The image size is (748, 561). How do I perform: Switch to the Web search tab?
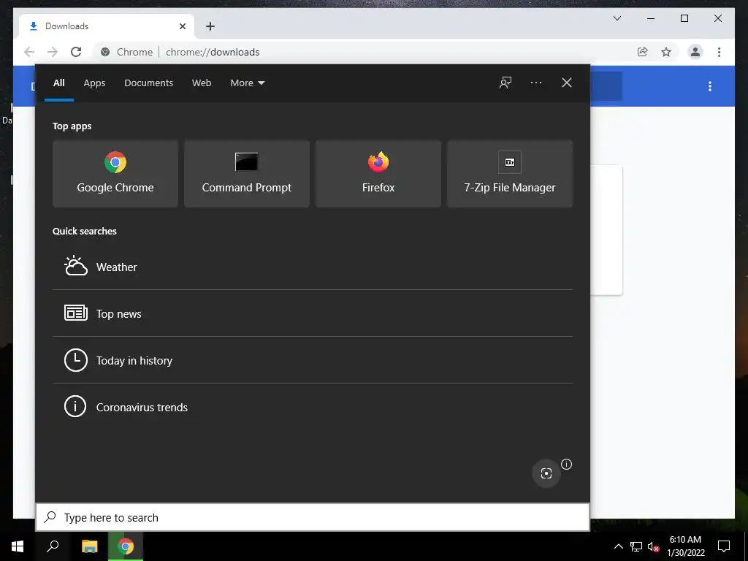tap(202, 83)
